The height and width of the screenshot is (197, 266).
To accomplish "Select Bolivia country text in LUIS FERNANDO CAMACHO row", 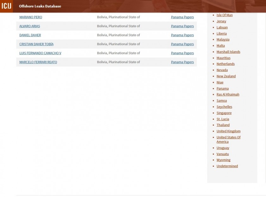I will 118,53.
